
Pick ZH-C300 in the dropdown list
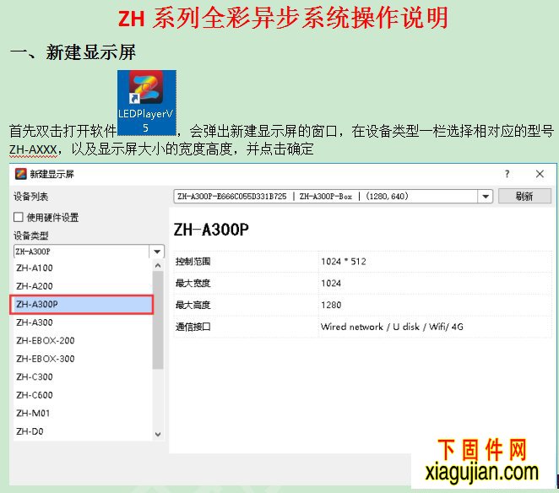coord(83,377)
